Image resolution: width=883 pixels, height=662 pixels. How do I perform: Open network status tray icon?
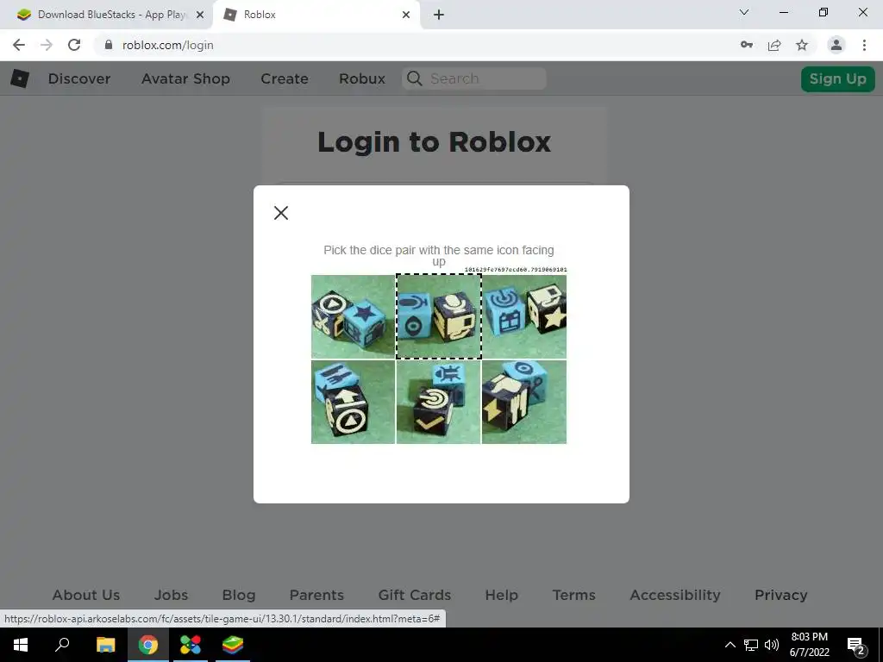click(x=751, y=645)
